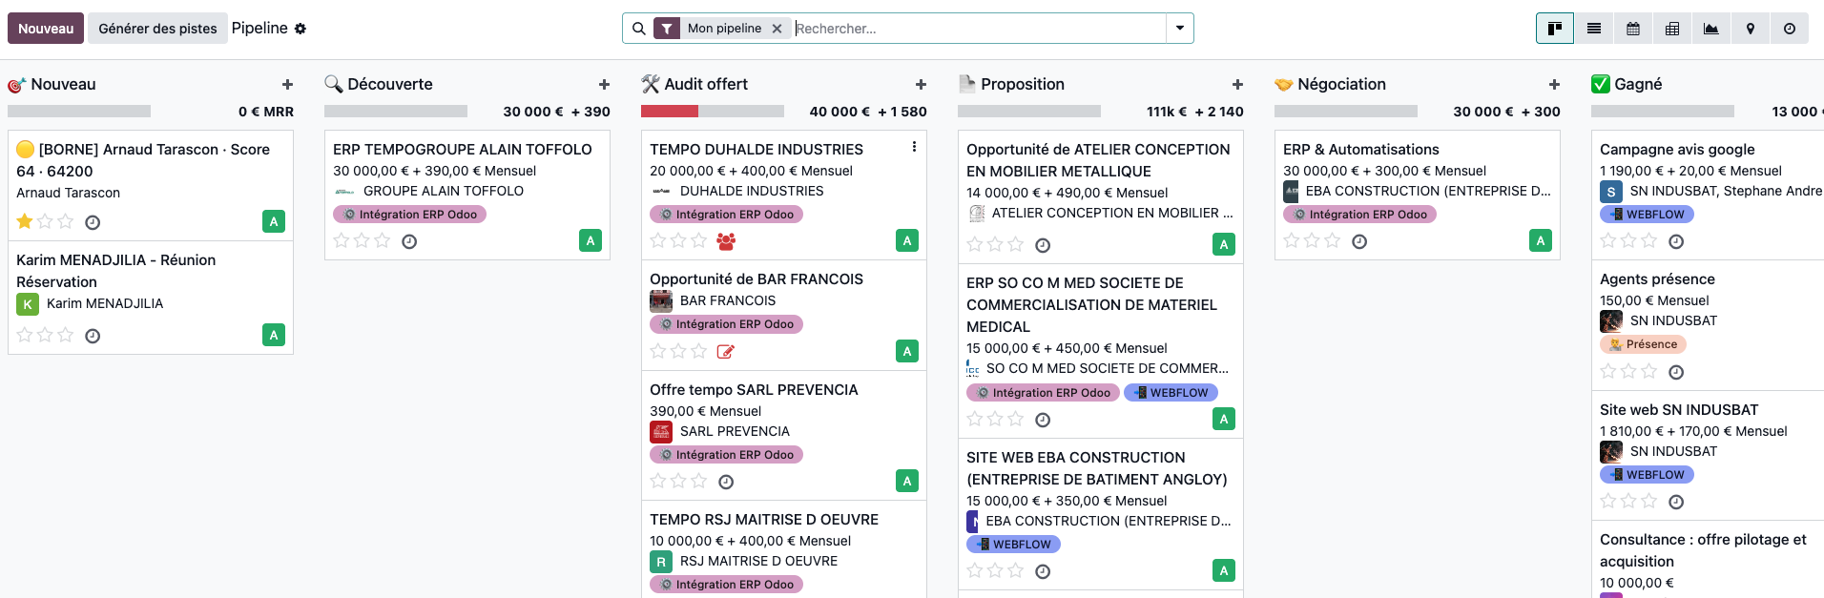Click the search magnifier icon

point(639,29)
